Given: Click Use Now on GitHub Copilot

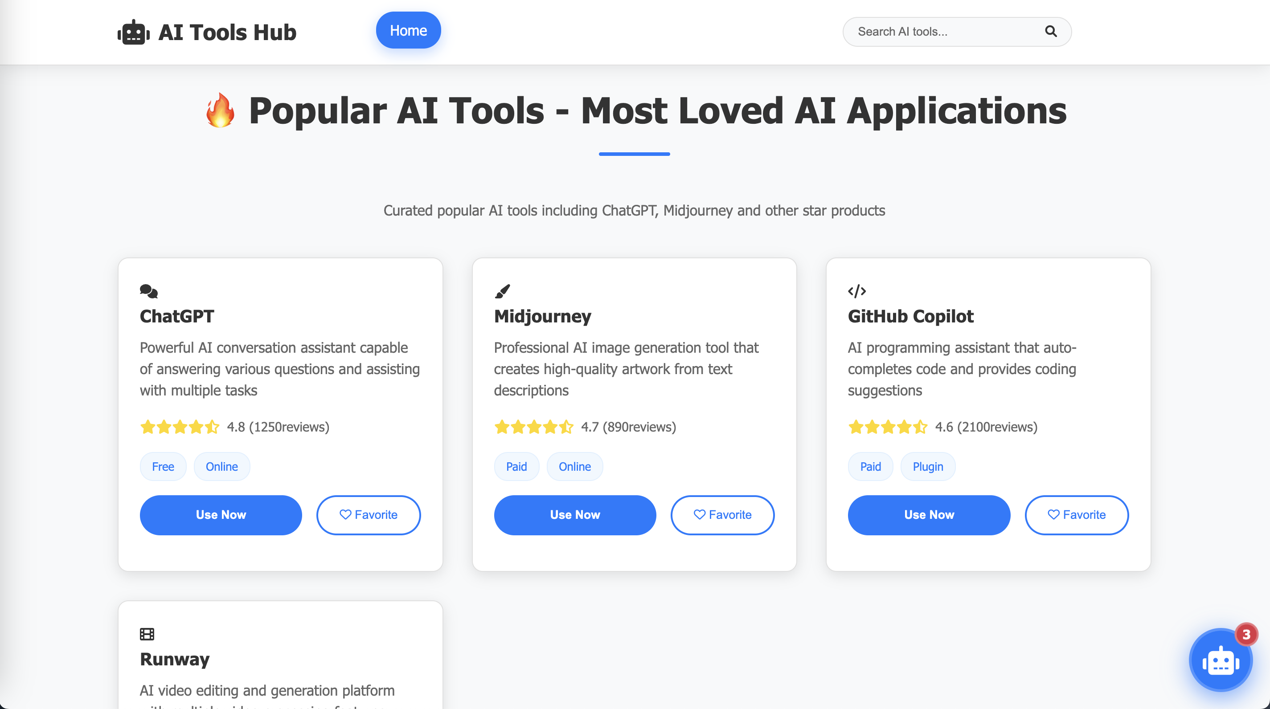Looking at the screenshot, I should coord(929,515).
